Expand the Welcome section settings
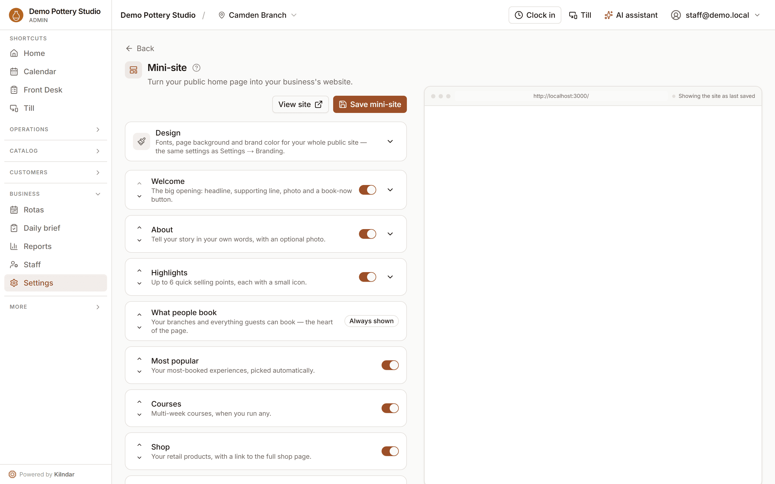The image size is (775, 484). coord(390,190)
